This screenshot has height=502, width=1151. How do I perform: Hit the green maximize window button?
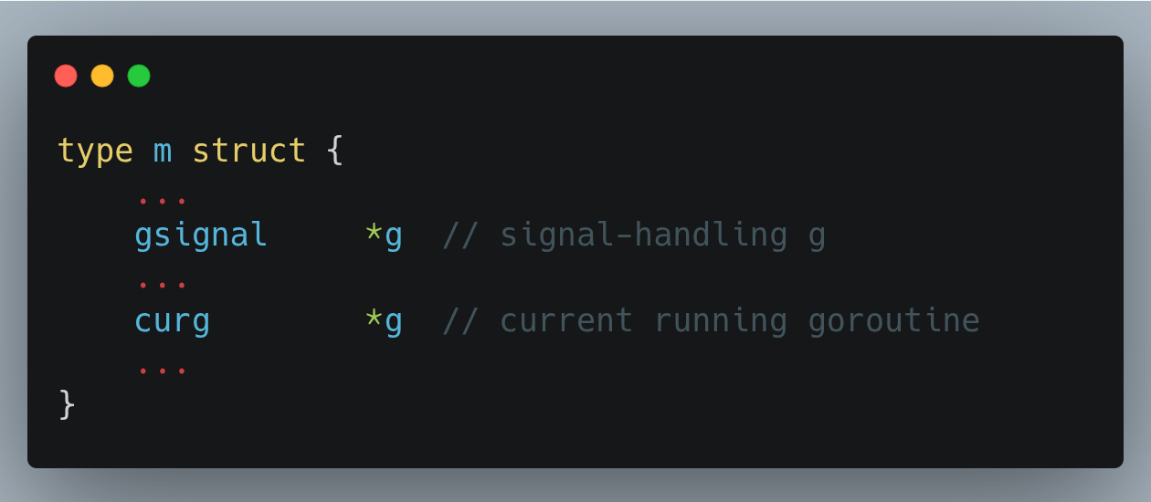click(x=139, y=76)
